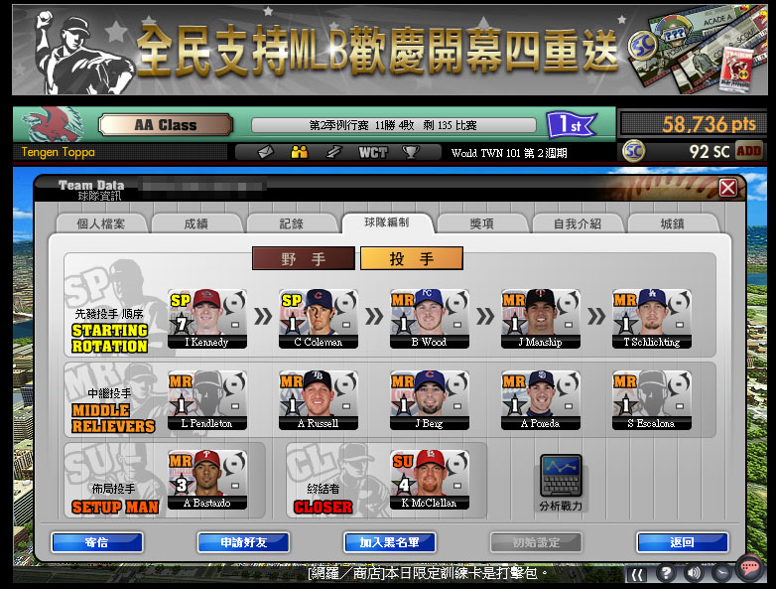Add SC with the ADD button
This screenshot has width=776, height=589.
749,151
